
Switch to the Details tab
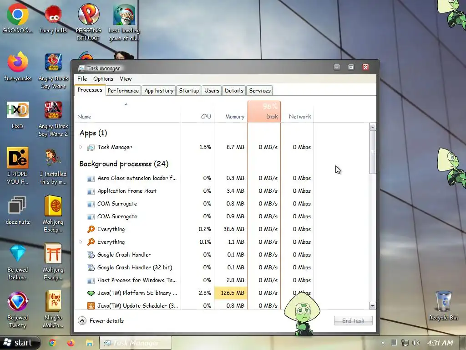234,91
